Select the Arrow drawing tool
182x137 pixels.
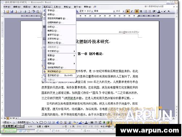click(x=37, y=123)
